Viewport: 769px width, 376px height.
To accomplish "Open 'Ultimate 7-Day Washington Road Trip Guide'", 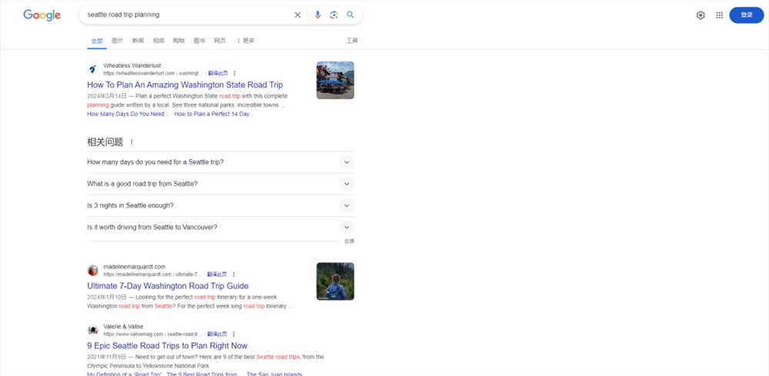I will pos(168,286).
